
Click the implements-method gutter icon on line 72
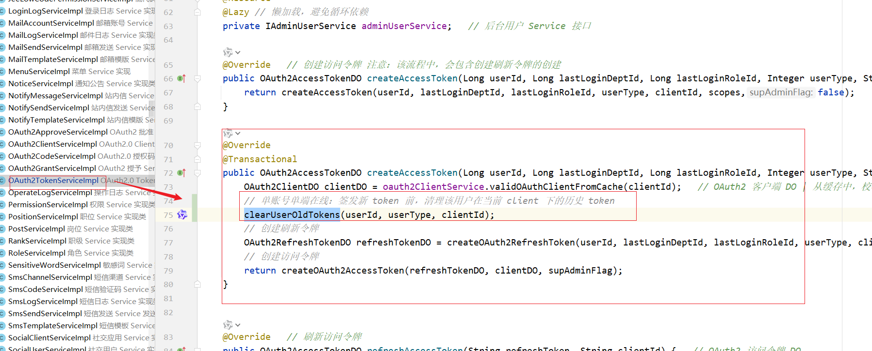tap(181, 173)
